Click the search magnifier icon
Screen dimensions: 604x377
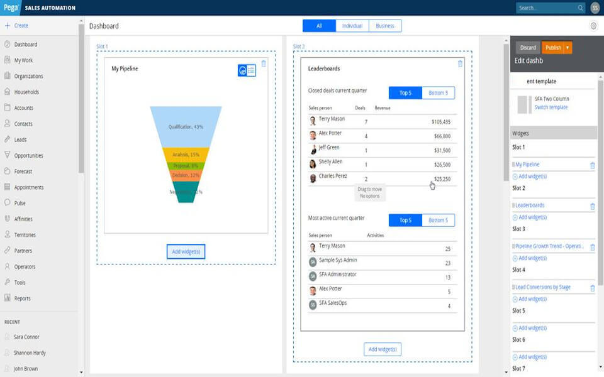click(x=580, y=8)
